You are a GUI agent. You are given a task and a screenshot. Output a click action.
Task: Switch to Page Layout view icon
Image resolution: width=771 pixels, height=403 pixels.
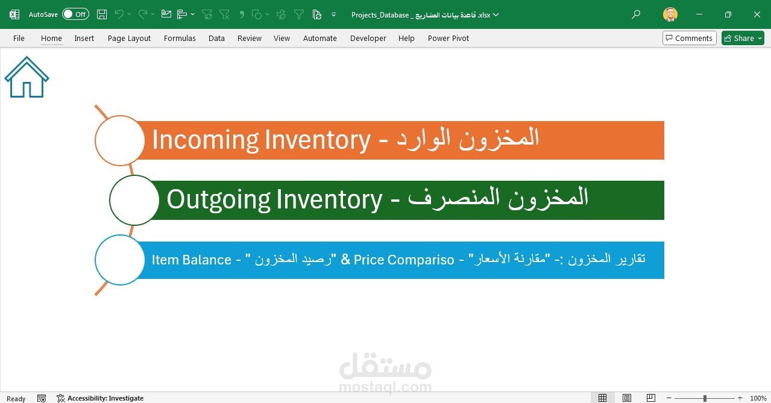point(626,398)
